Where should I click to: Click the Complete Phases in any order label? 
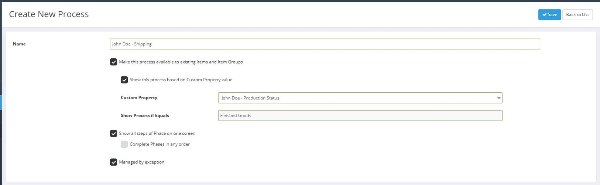(160, 144)
